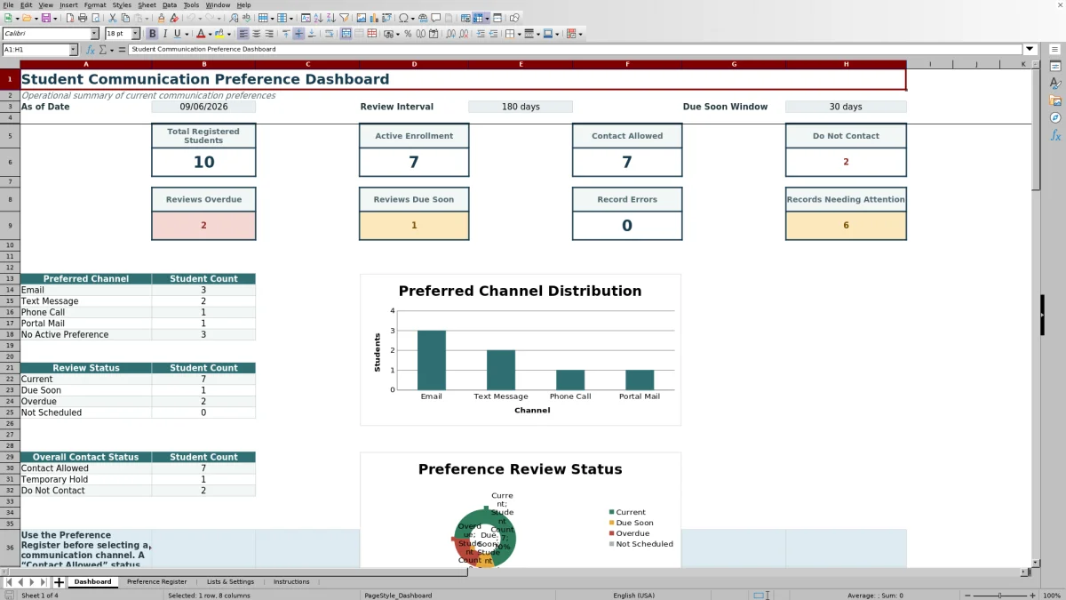Expand the formula bar dropdown arrow

tap(1030, 50)
